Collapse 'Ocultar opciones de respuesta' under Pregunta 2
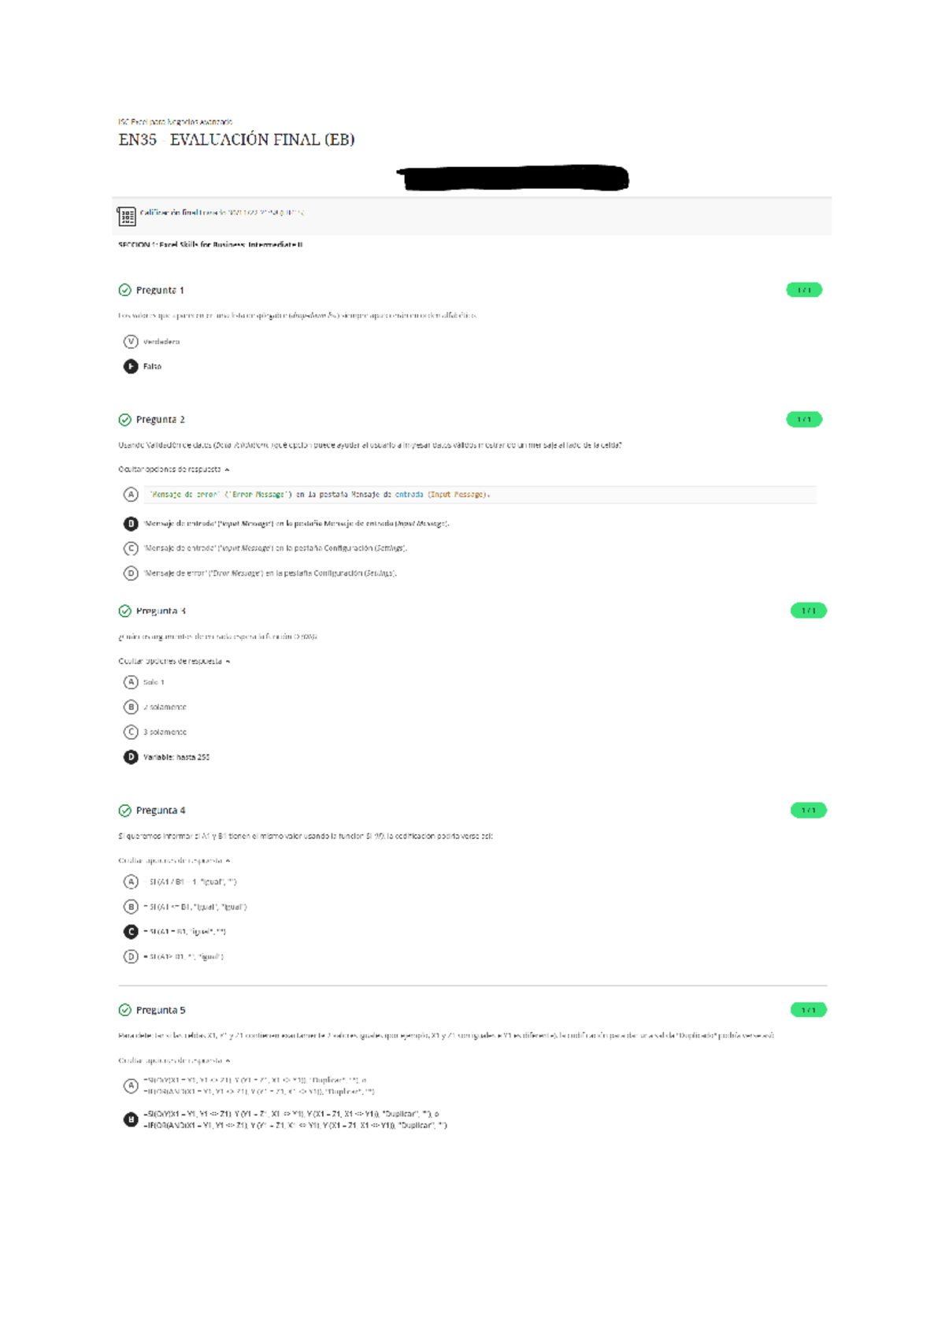This screenshot has height=1336, width=945. point(174,469)
